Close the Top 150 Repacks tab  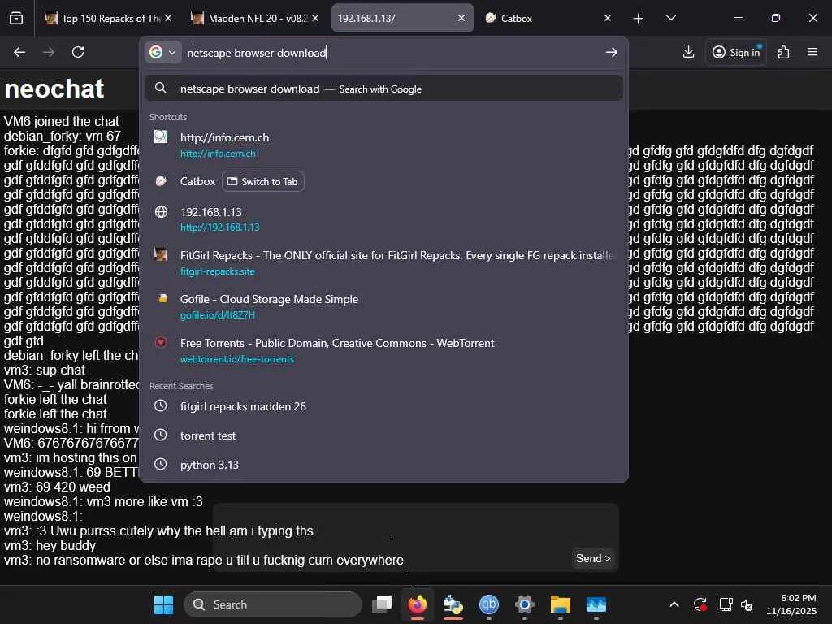point(168,18)
